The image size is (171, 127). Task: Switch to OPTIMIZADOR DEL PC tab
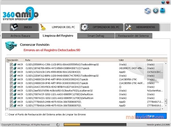(102, 27)
